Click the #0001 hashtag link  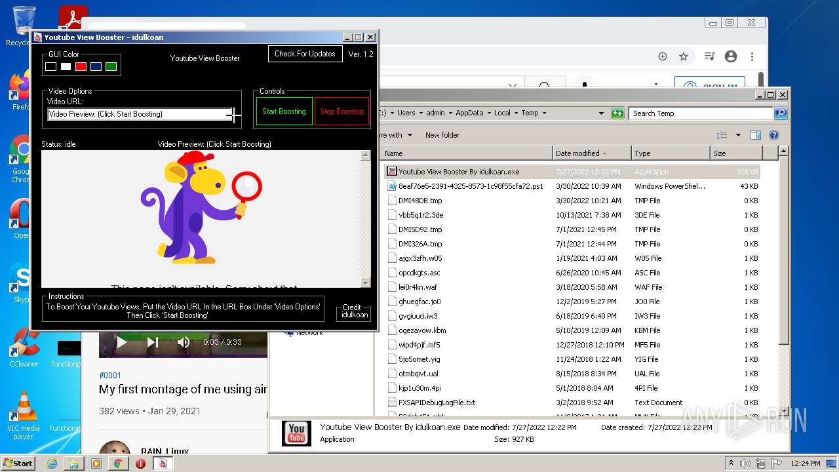click(110, 376)
